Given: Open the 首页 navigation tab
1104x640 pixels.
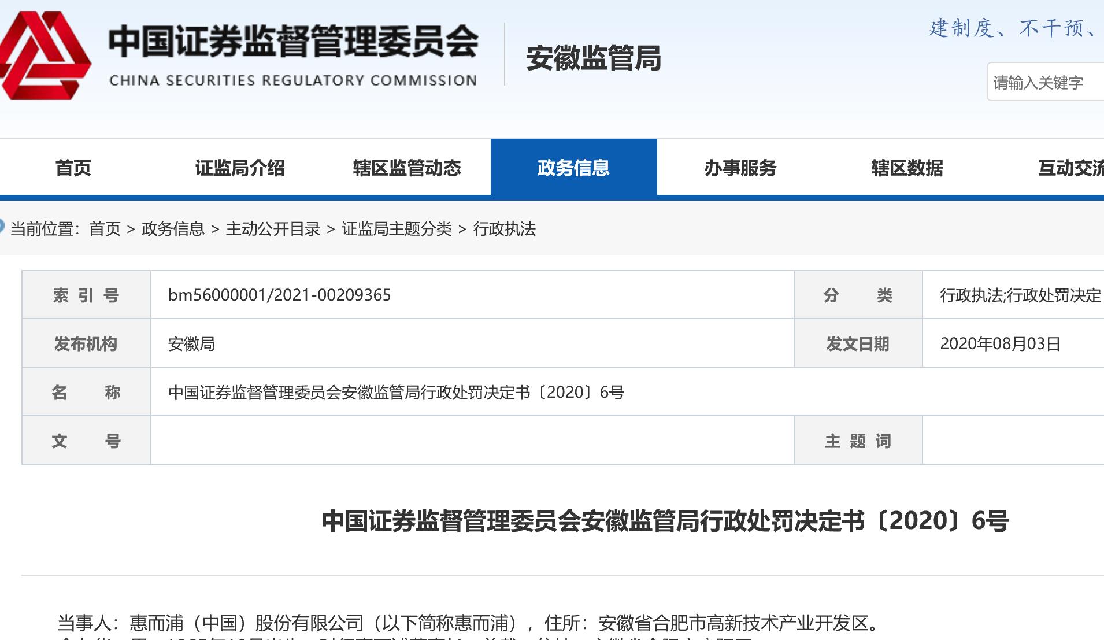Looking at the screenshot, I should click(73, 168).
